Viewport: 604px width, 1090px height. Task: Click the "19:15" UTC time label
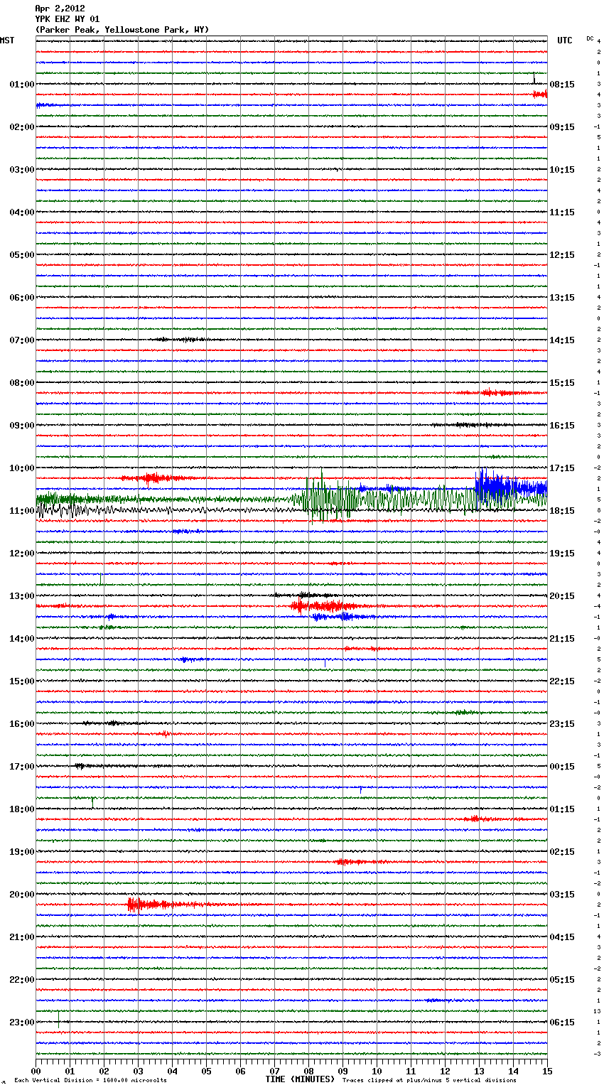(x=562, y=554)
